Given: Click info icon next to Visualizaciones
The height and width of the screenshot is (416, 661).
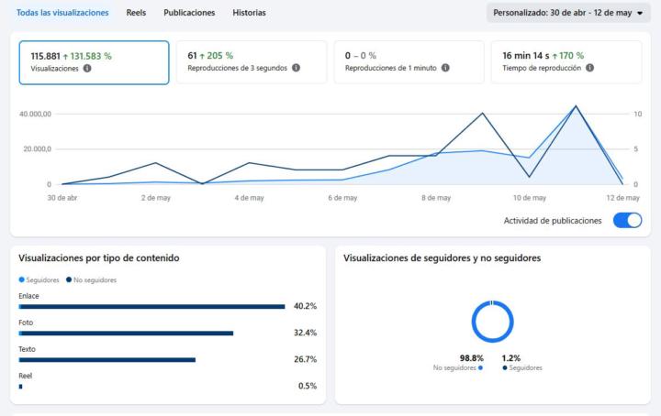Looking at the screenshot, I should 87,68.
